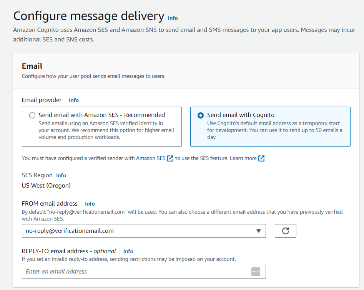Open the FROM email address dropdown arrow

pos(259,231)
